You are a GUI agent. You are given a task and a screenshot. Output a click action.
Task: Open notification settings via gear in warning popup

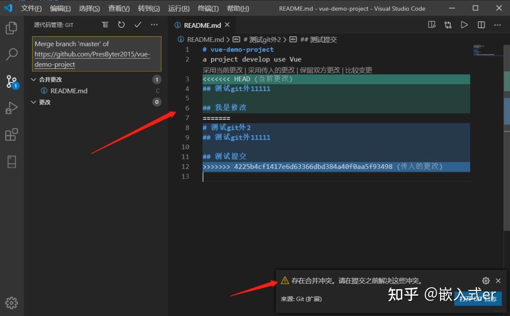(486, 280)
